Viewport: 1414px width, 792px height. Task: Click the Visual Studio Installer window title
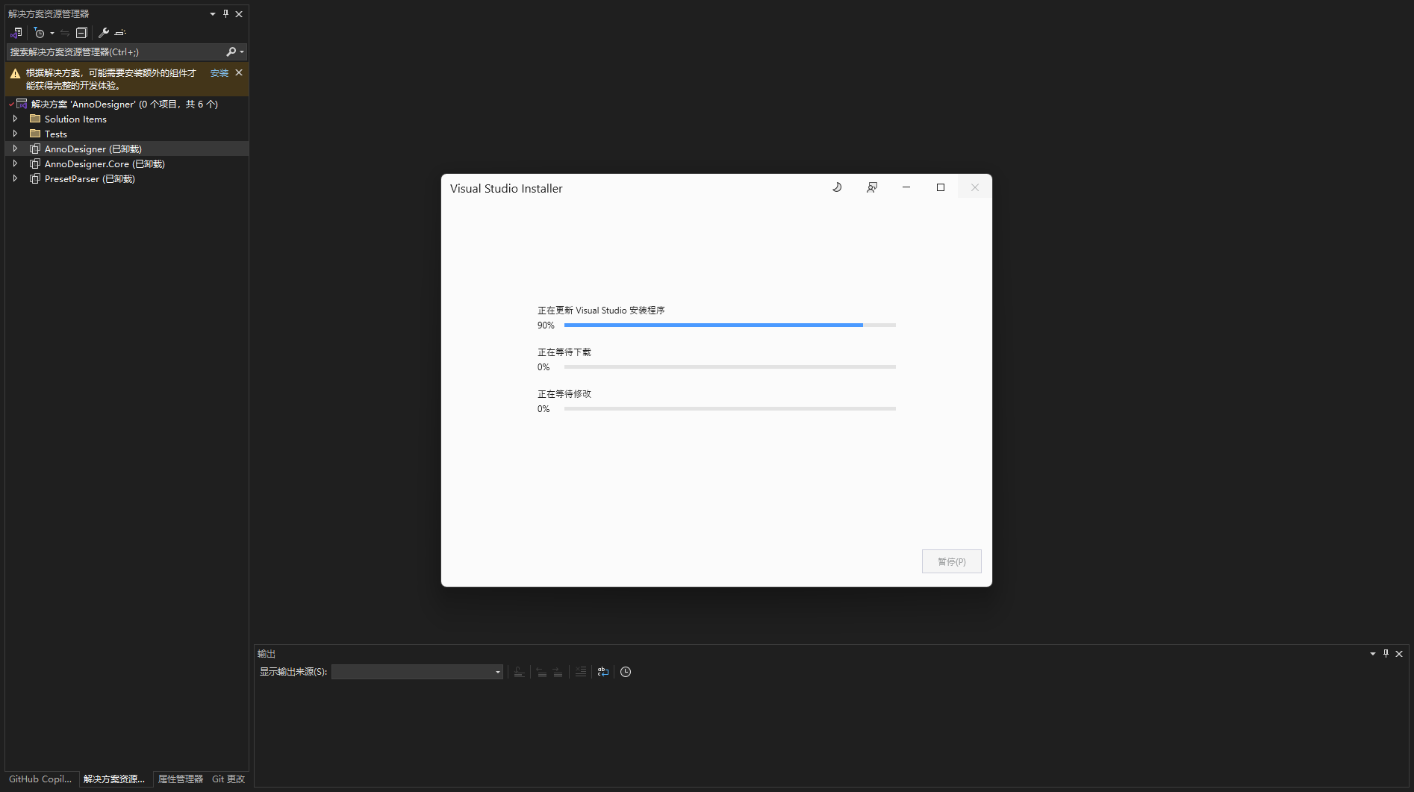click(506, 188)
